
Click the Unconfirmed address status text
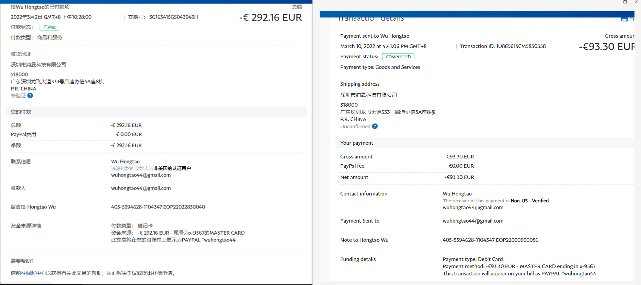(x=355, y=127)
